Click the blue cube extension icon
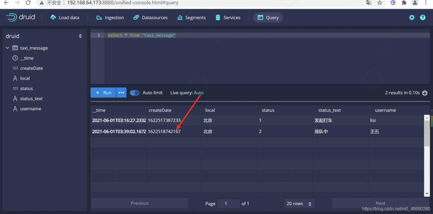The width and height of the screenshot is (433, 214). click(393, 3)
